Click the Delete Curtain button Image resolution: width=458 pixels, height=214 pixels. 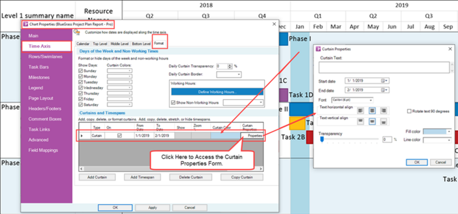tap(191, 177)
